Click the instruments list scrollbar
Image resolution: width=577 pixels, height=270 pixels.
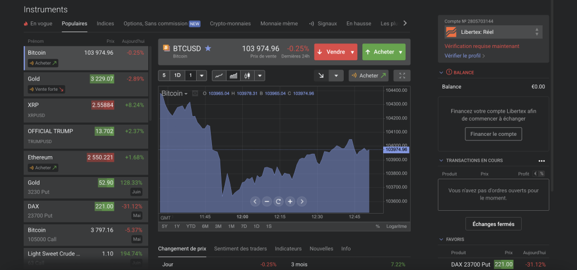(x=150, y=83)
